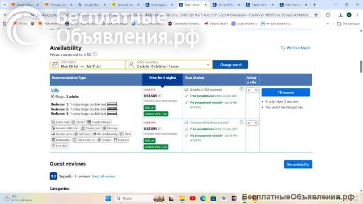The width and height of the screenshot is (363, 204).
Task: Click the Guest reviews heading
Action: tap(67, 164)
